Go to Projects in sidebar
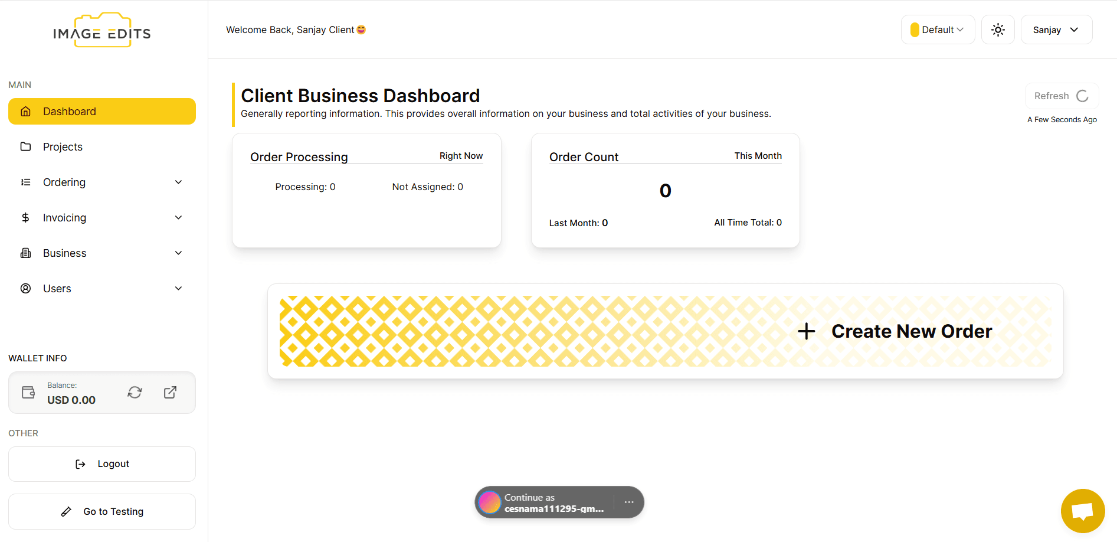Image resolution: width=1117 pixels, height=542 pixels. [63, 147]
